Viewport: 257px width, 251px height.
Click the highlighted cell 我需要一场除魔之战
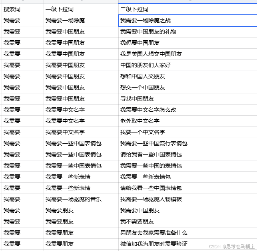[x=188, y=20]
